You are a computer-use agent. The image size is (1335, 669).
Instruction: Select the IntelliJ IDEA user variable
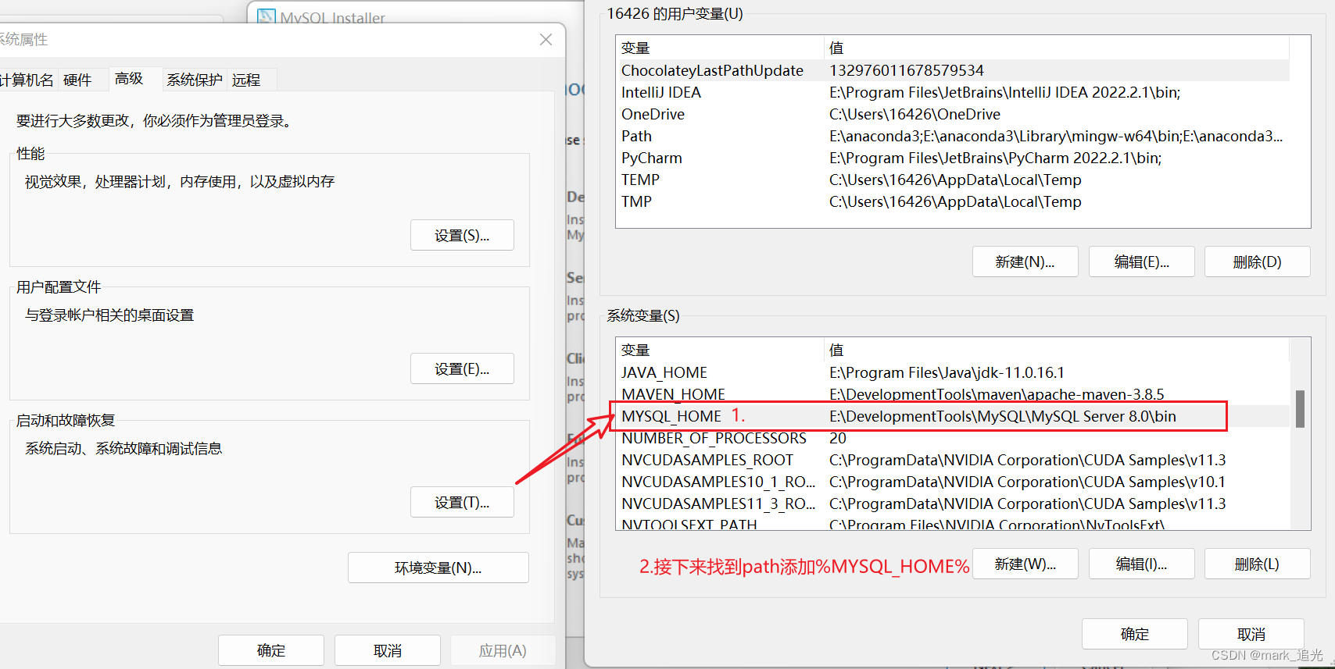(953, 92)
